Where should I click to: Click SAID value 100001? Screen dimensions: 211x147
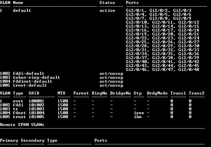pos(36,101)
